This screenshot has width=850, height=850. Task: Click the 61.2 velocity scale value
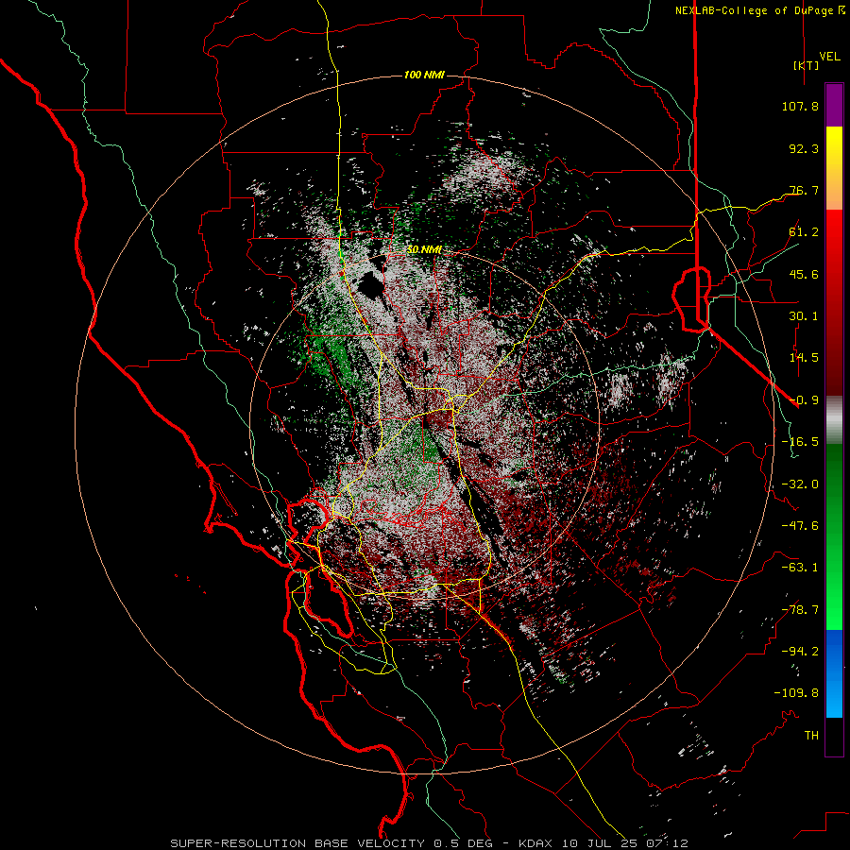pyautogui.click(x=804, y=232)
